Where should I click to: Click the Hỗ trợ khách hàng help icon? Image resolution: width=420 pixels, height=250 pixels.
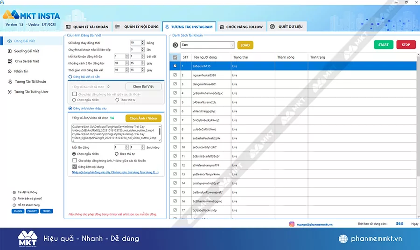click(14, 205)
